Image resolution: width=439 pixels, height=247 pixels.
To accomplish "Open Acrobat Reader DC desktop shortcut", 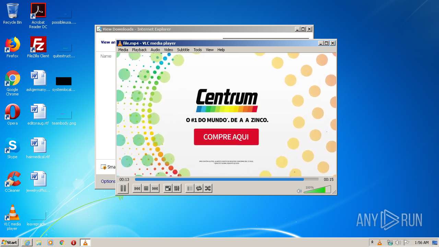I will click(38, 16).
